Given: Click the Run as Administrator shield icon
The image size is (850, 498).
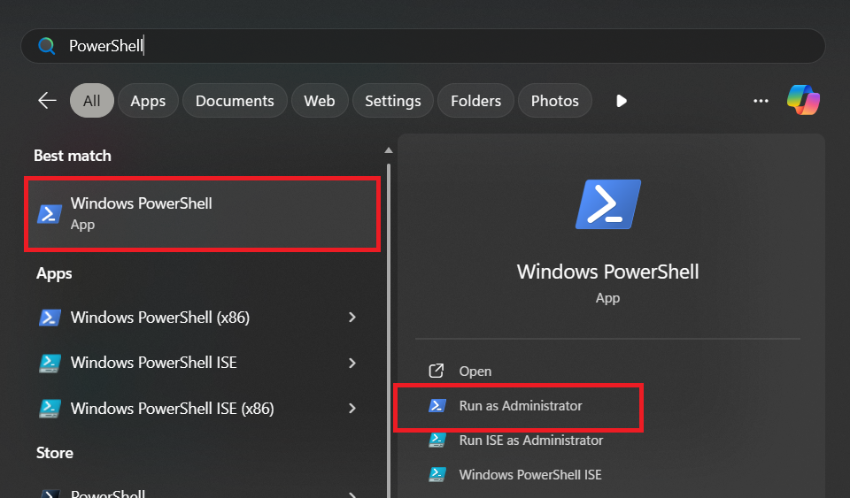Looking at the screenshot, I should click(437, 406).
